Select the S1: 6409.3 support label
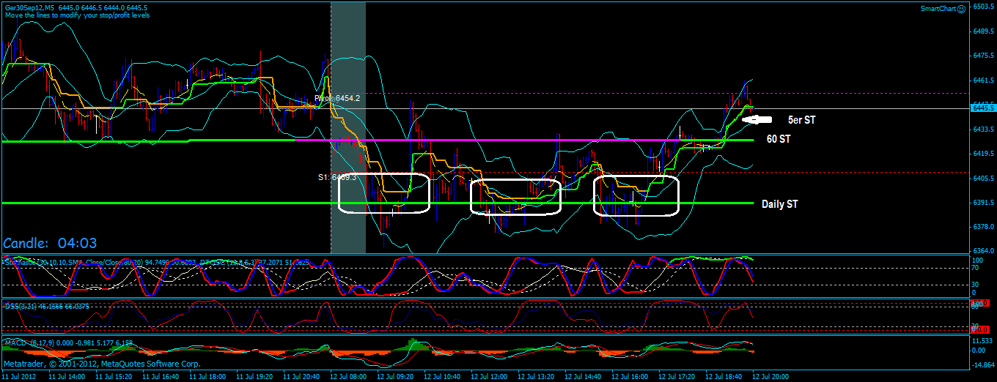The height and width of the screenshot is (382, 997). [337, 177]
